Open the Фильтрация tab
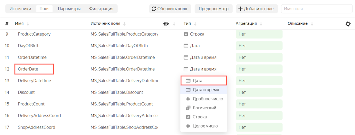This screenshot has width=355, height=135. click(x=101, y=9)
